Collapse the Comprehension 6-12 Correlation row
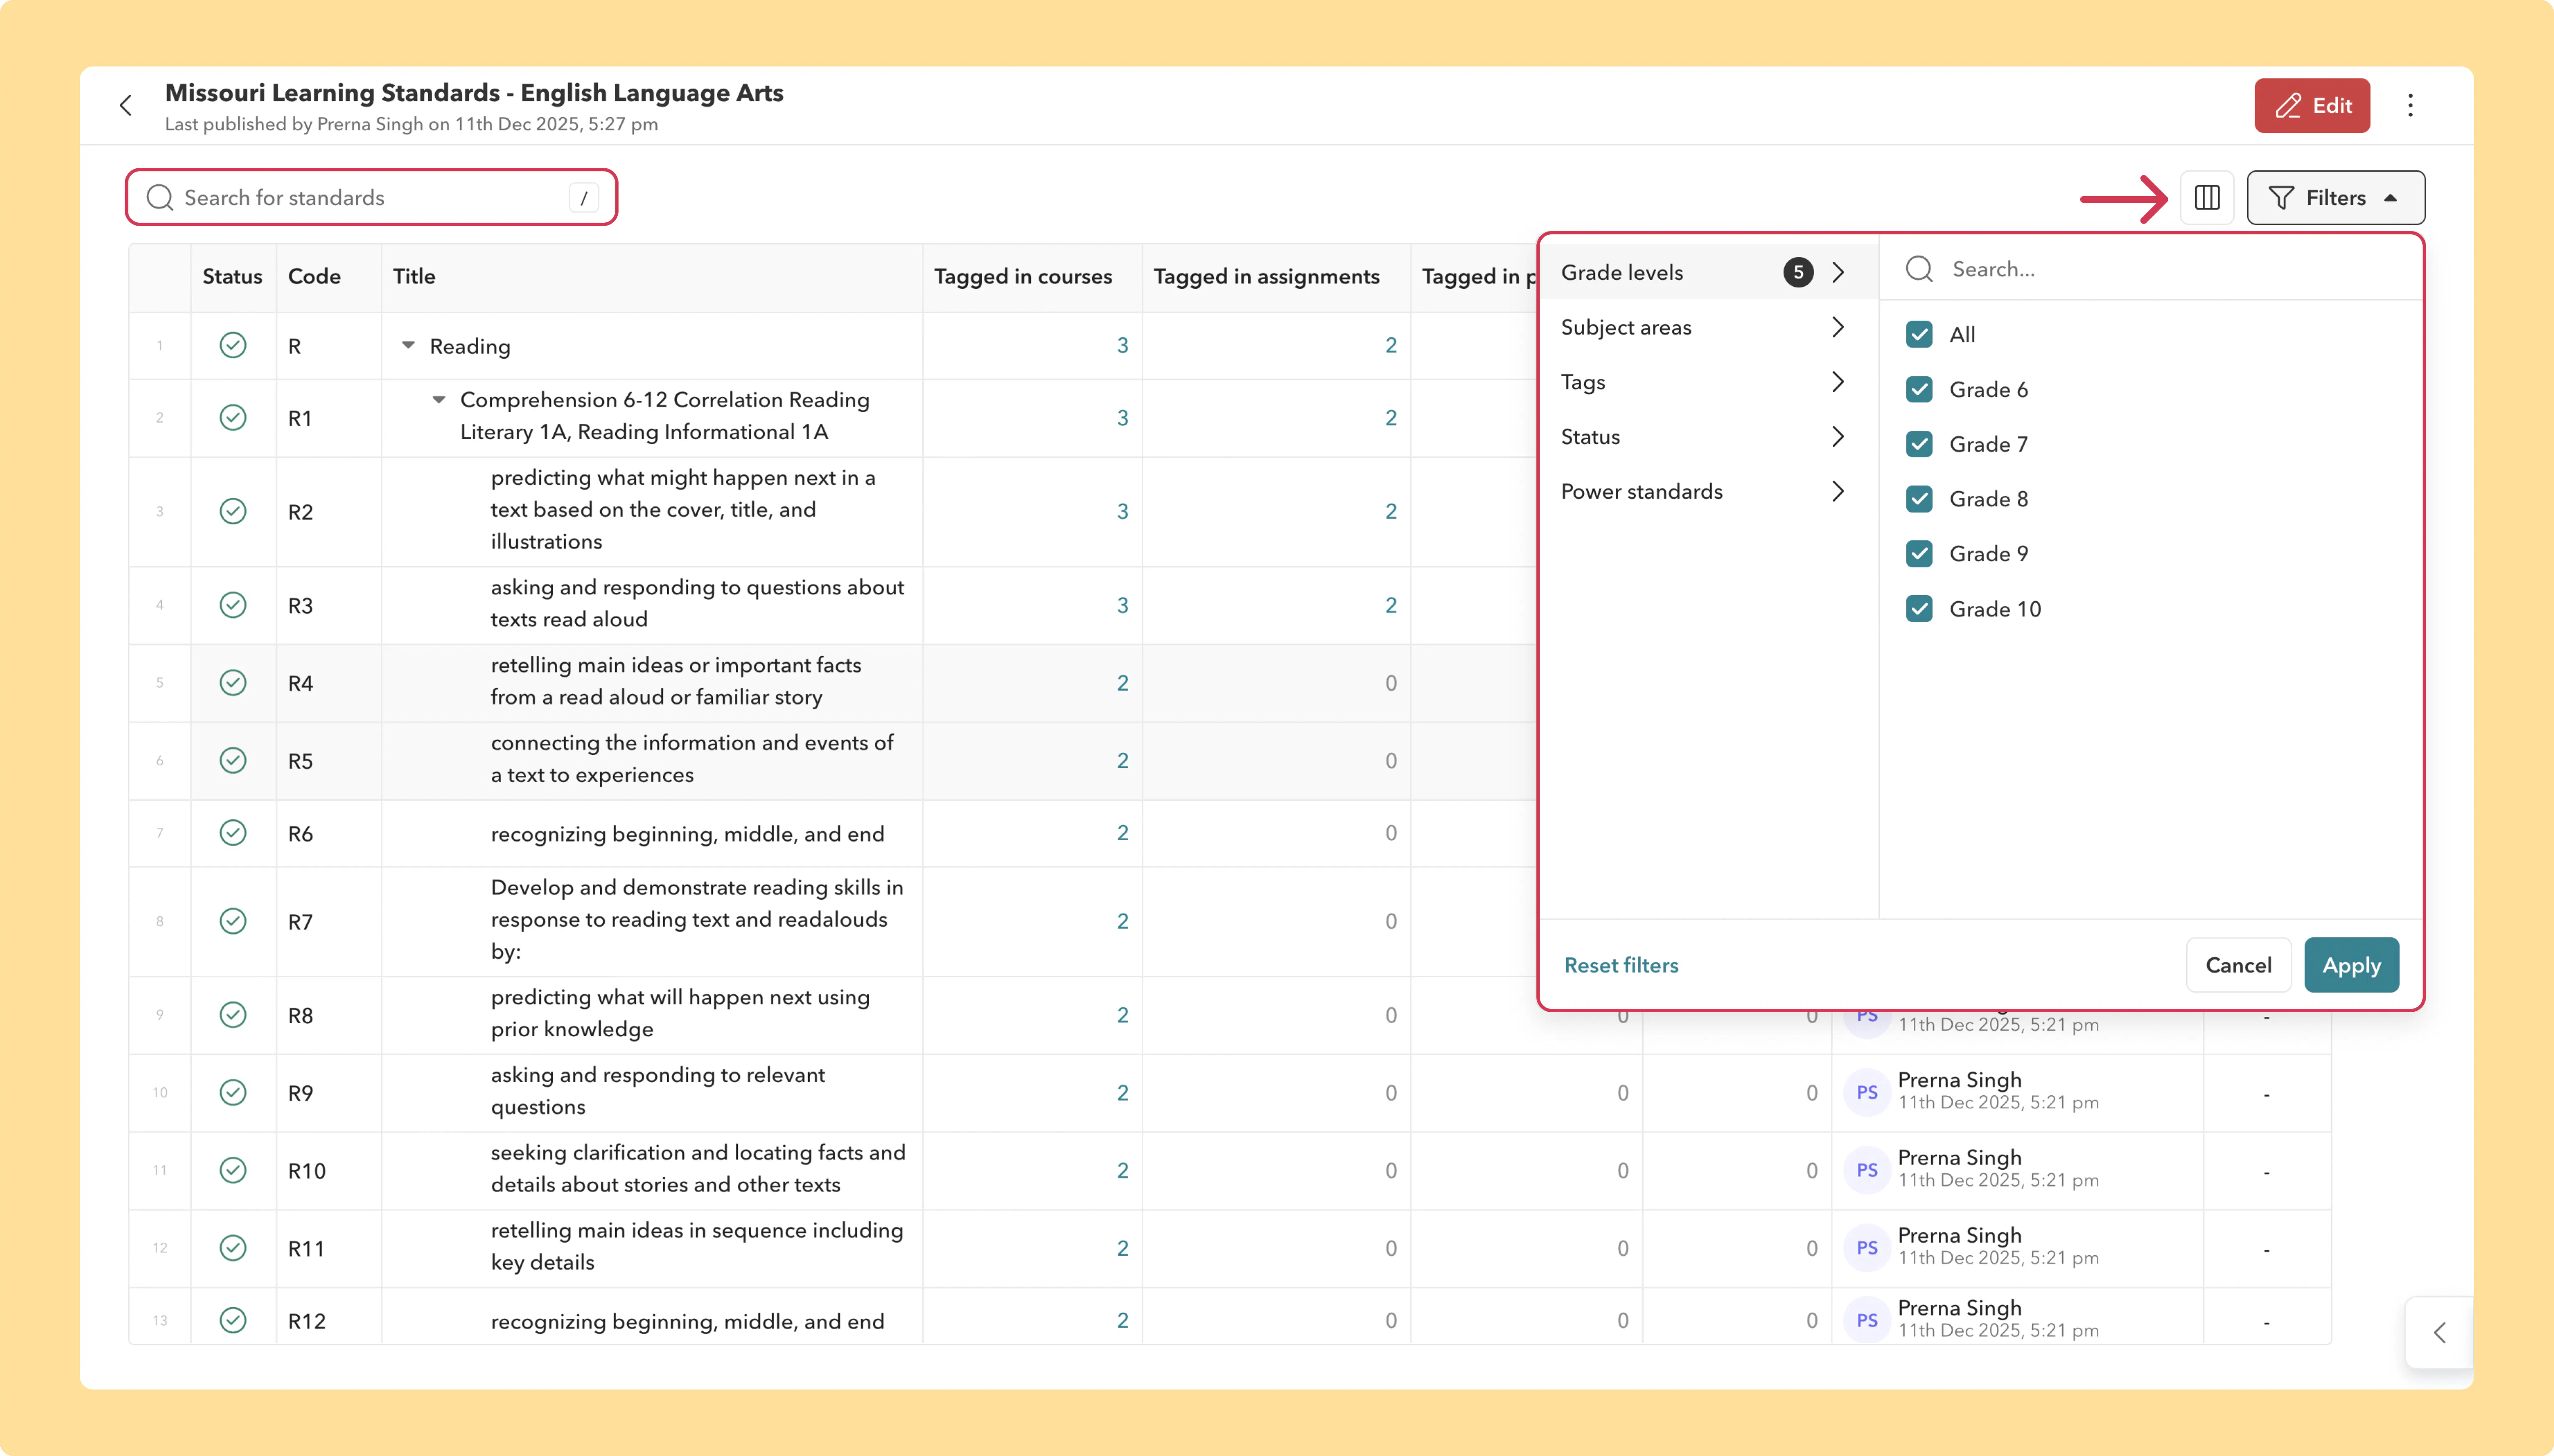2554x1456 pixels. point(438,400)
